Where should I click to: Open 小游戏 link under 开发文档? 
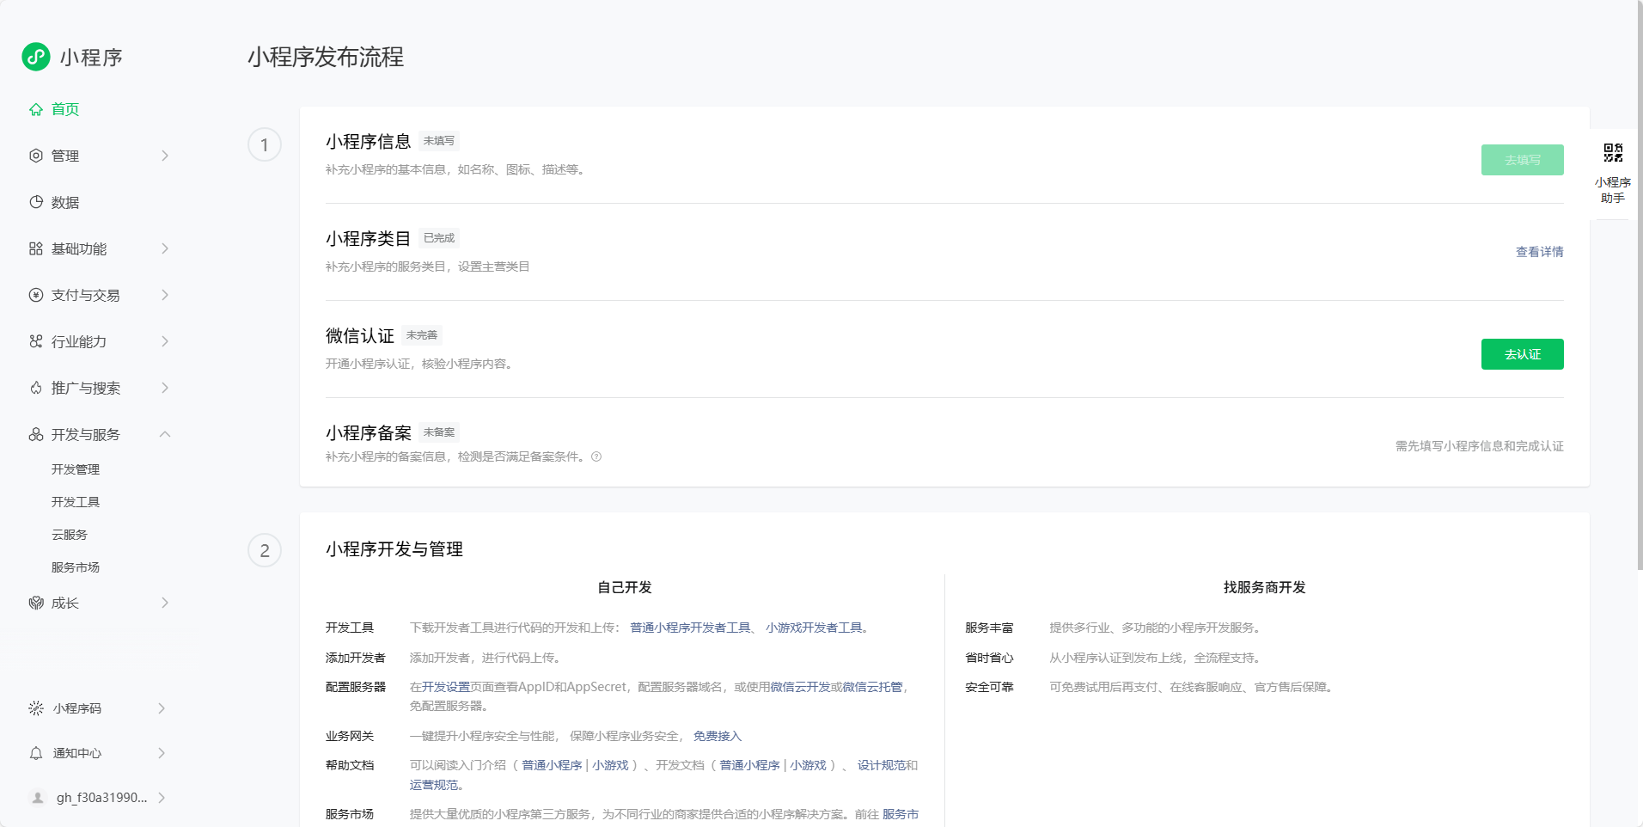click(808, 765)
